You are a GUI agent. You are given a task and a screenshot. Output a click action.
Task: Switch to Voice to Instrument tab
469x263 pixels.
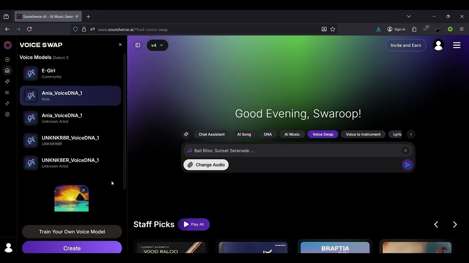[363, 134]
